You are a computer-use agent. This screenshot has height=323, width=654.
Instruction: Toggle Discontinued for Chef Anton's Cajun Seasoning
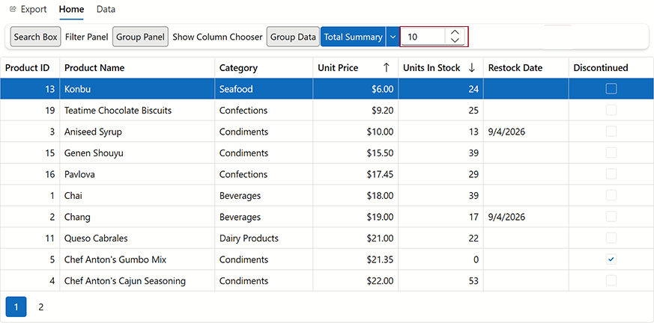tap(611, 280)
